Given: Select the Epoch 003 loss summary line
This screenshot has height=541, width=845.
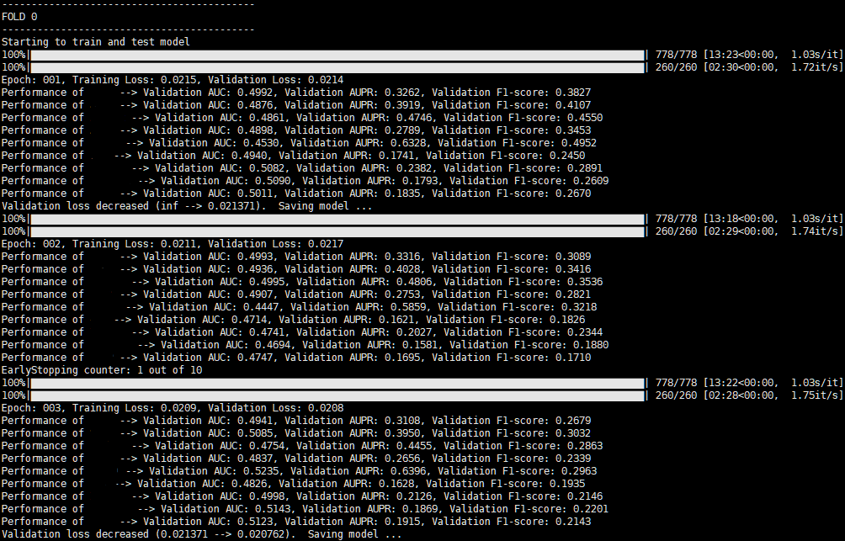Looking at the screenshot, I should click(172, 408).
